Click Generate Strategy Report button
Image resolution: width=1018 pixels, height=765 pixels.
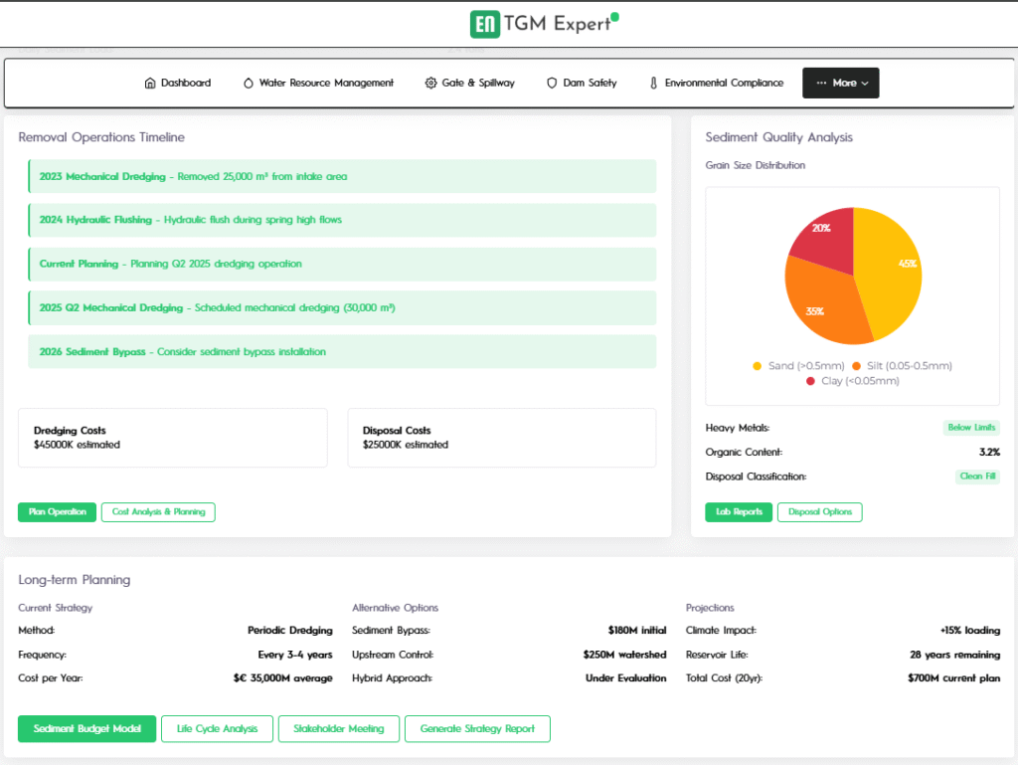pyautogui.click(x=477, y=729)
